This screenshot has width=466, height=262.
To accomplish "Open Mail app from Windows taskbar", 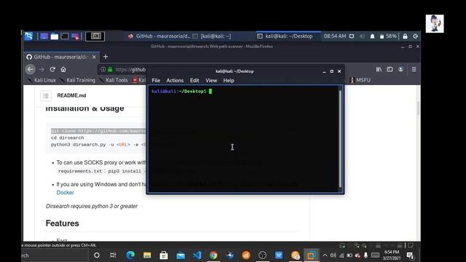I will coord(181,255).
